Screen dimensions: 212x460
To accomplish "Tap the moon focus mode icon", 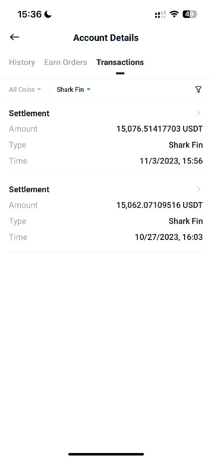I will point(48,14).
